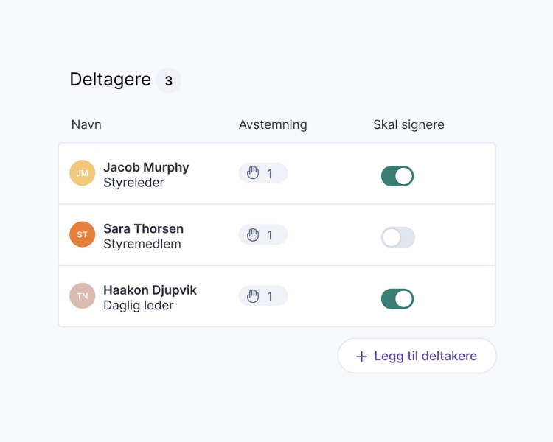Screen dimensions: 553x442
Task: Disable signing toggle for Jacob Murphy
Action: 397,176
